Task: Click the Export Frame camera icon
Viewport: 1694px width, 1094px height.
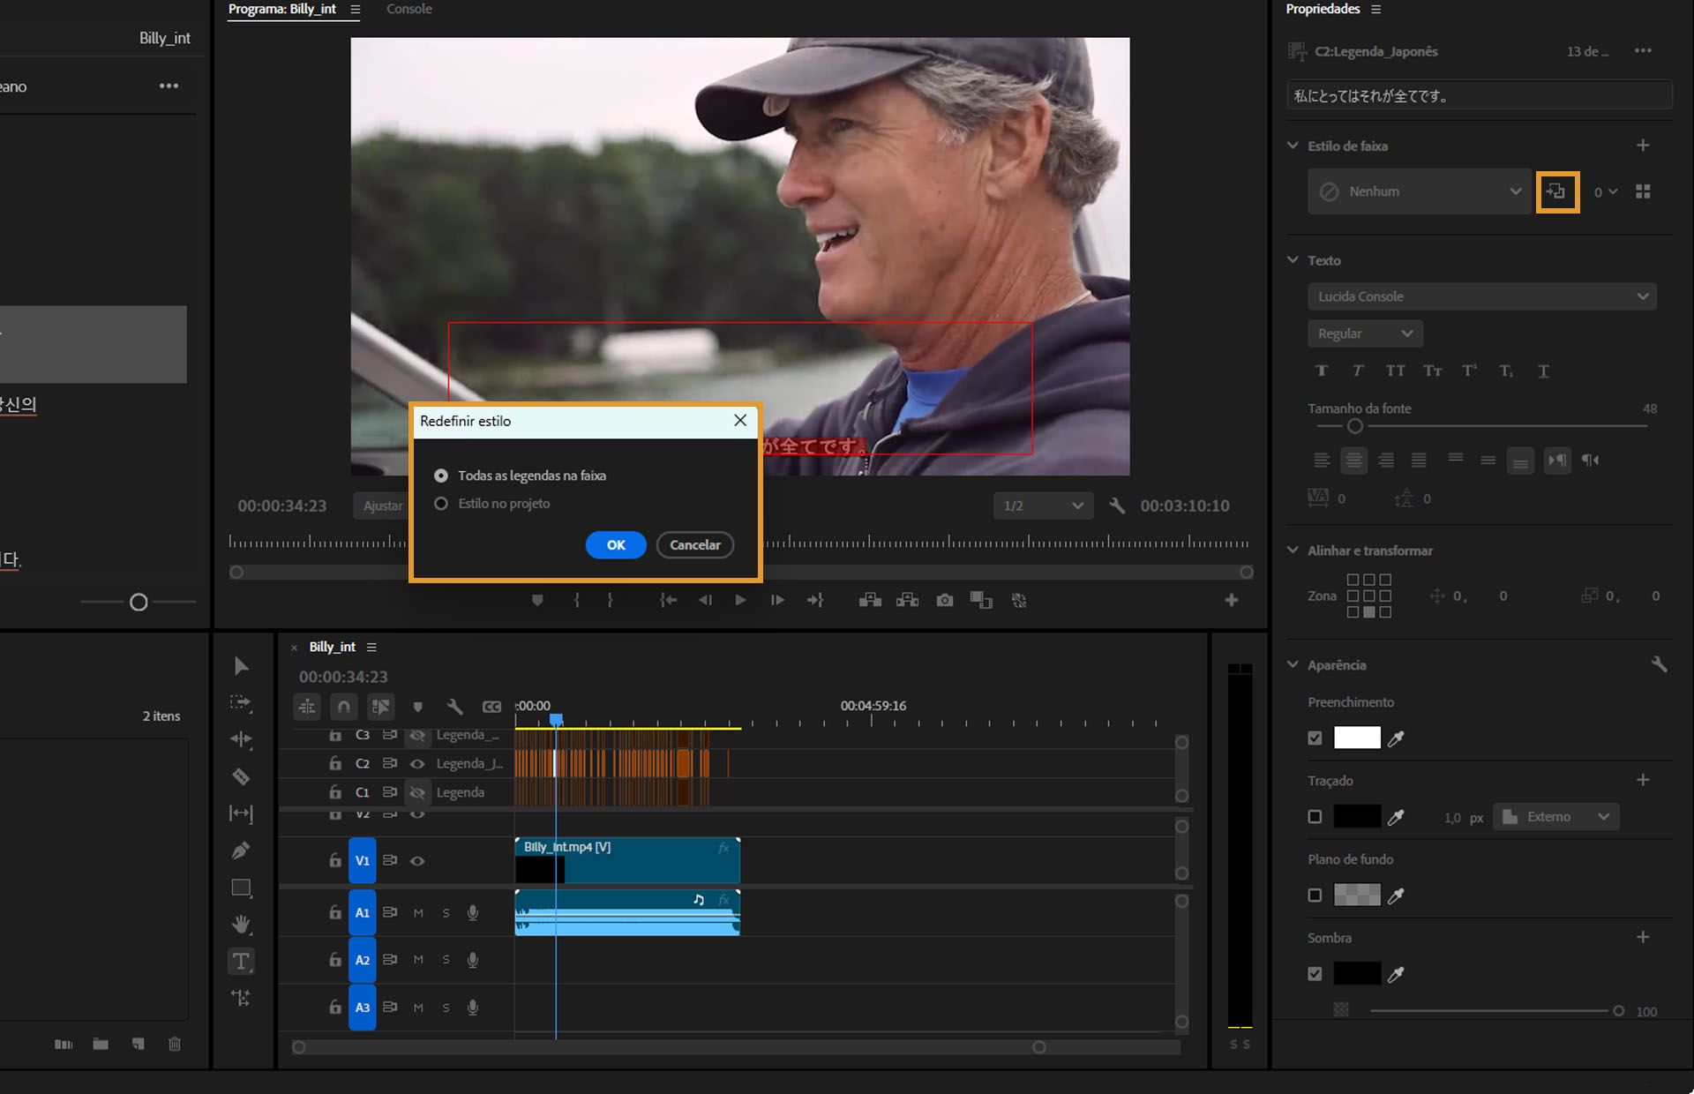Action: [x=944, y=600]
